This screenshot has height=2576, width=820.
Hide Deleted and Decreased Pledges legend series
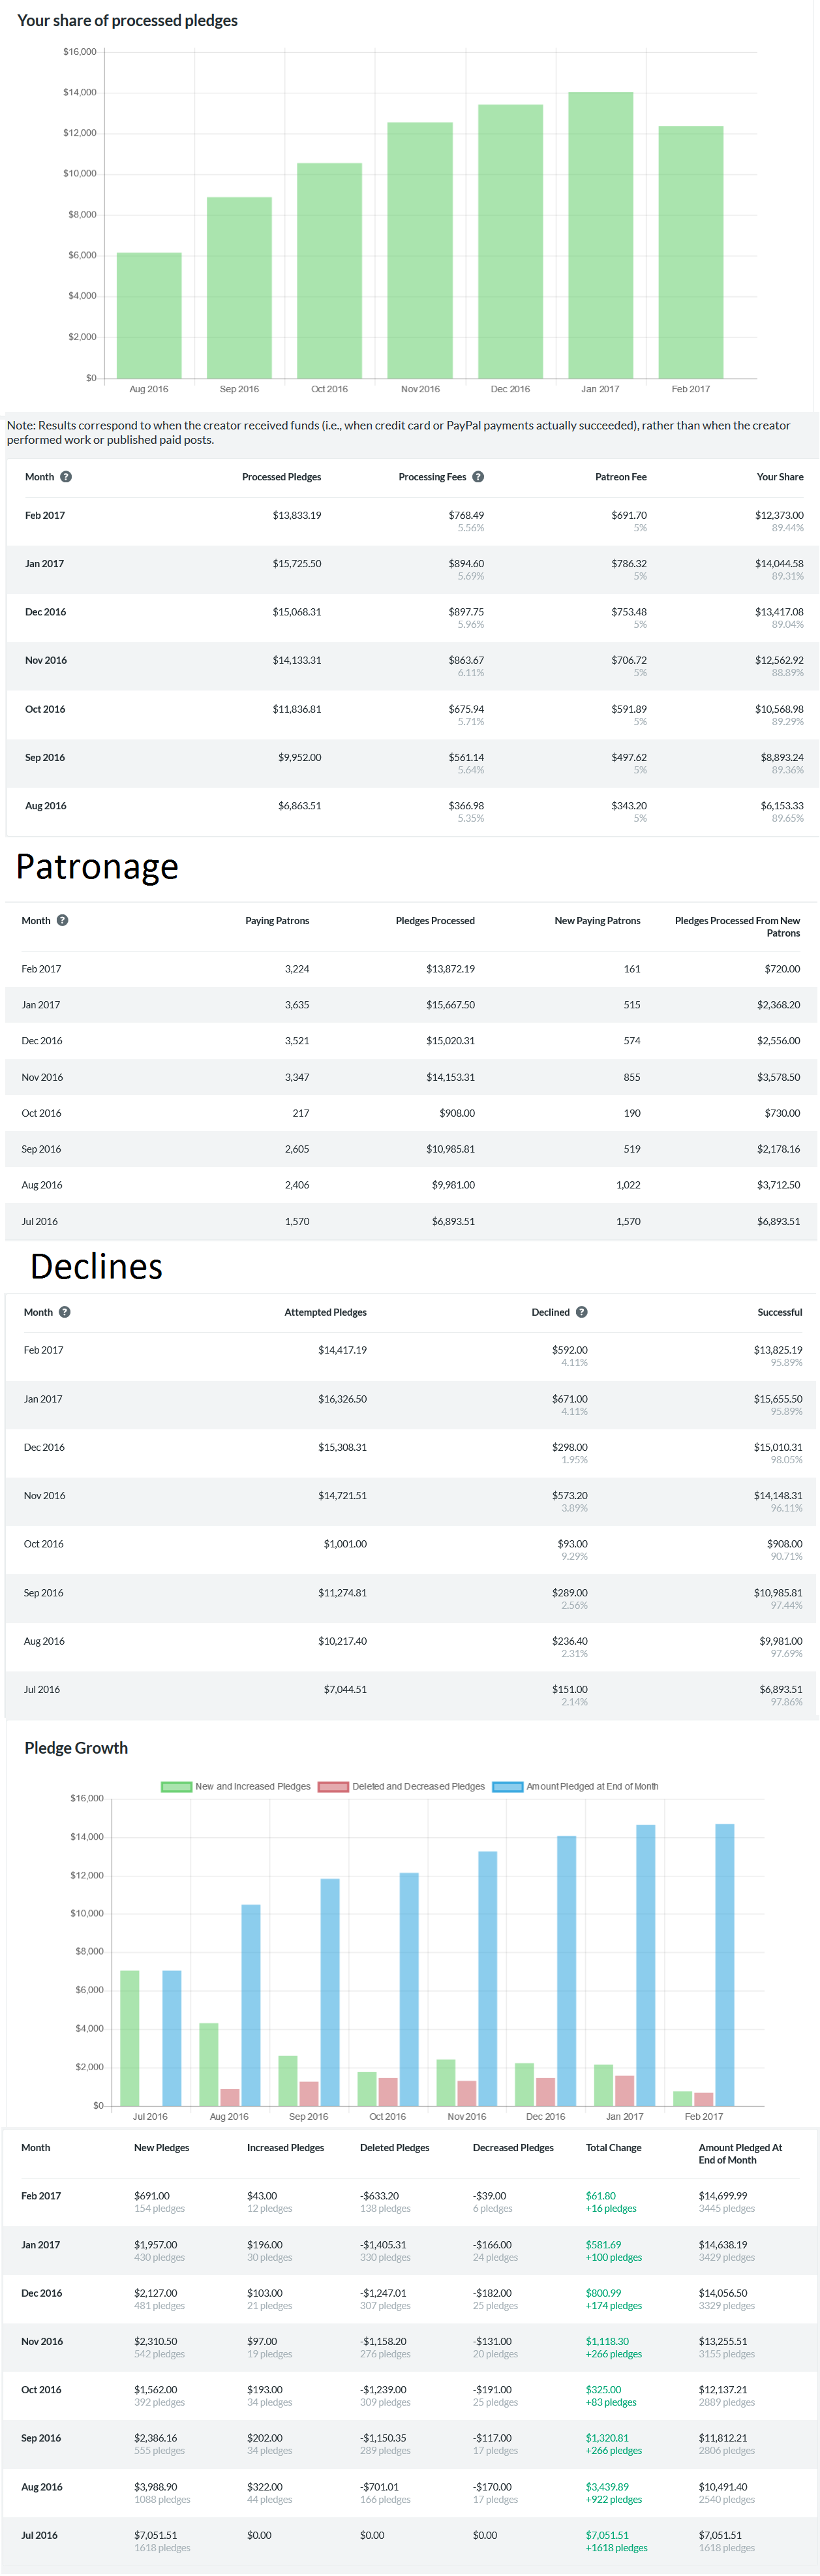(418, 1786)
